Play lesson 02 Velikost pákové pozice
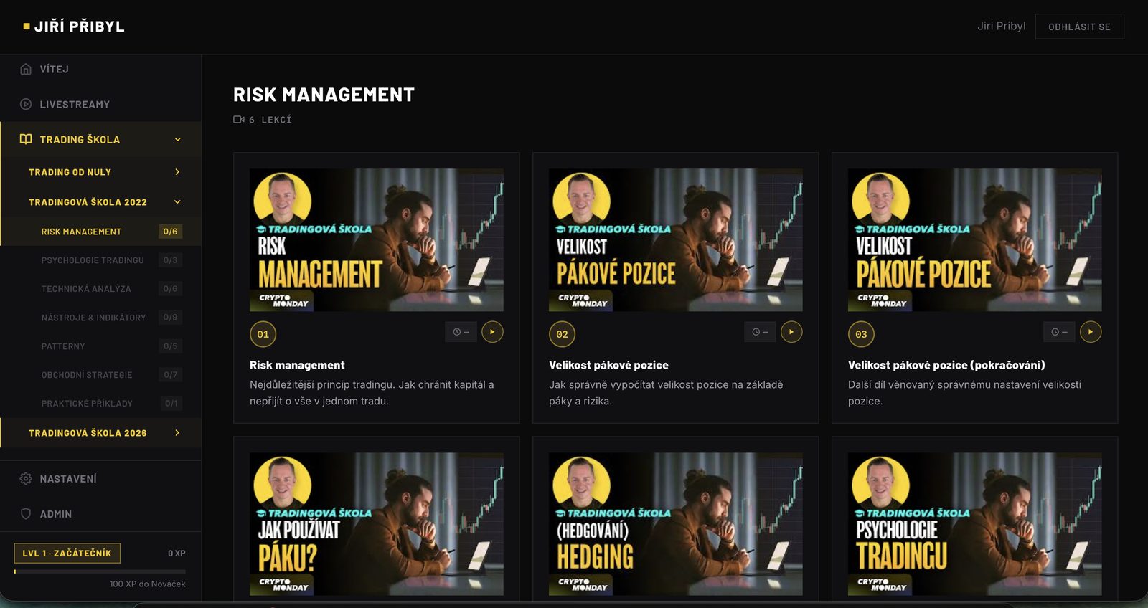This screenshot has width=1148, height=608. (791, 332)
